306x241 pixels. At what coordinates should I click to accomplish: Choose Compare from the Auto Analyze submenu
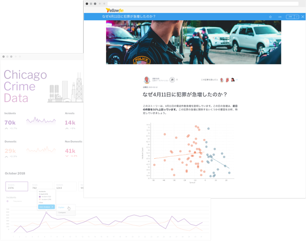(x=62, y=212)
